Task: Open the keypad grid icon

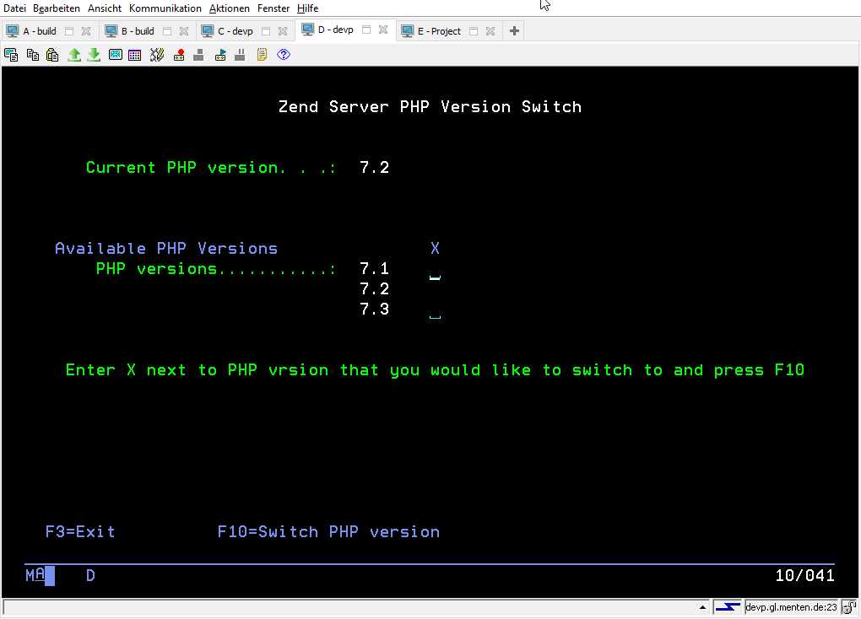Action: point(135,55)
